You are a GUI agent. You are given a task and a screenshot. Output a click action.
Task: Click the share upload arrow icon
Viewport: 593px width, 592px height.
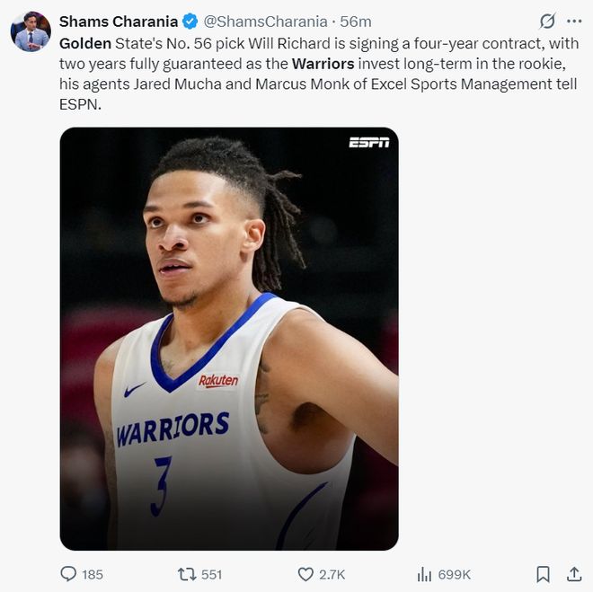click(x=573, y=574)
